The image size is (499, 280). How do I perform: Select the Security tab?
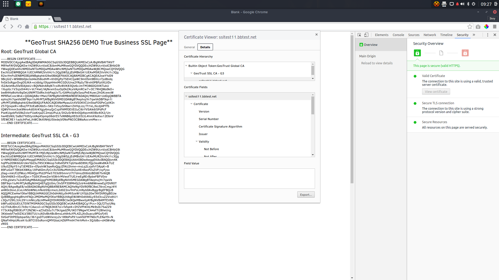463,35
